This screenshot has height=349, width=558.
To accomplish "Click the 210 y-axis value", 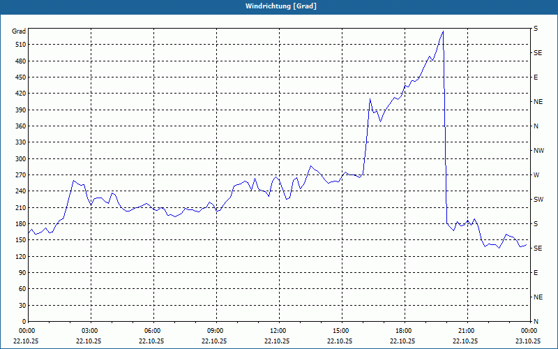I will click(20, 207).
